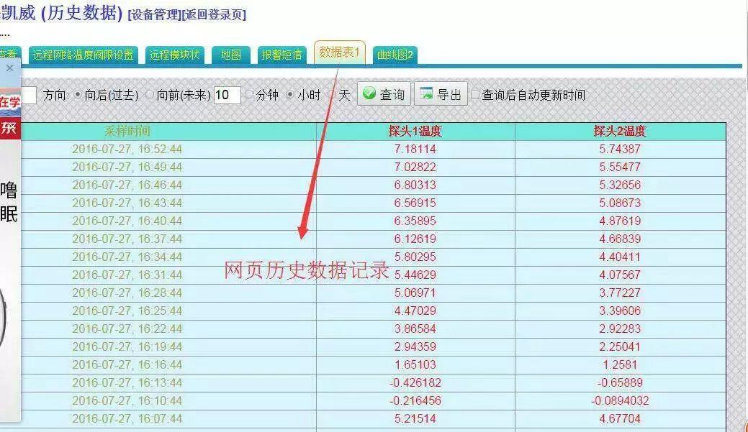Choose 分钟 as the time unit

point(249,95)
